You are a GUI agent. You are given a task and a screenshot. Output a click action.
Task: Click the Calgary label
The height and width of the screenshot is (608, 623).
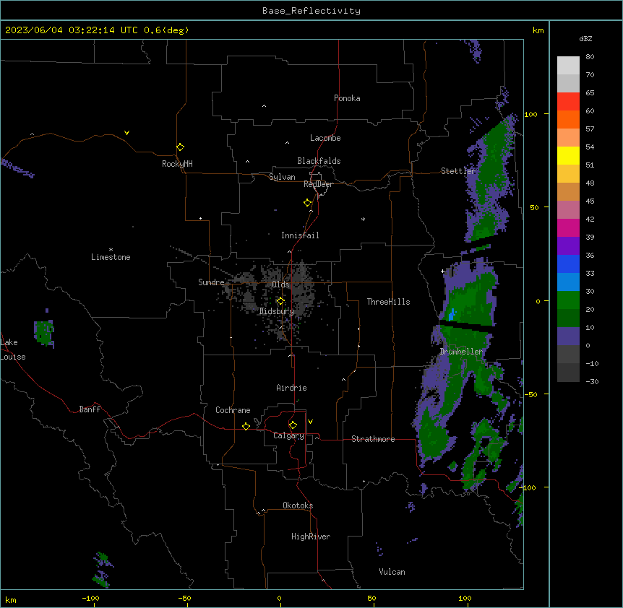[x=288, y=435]
